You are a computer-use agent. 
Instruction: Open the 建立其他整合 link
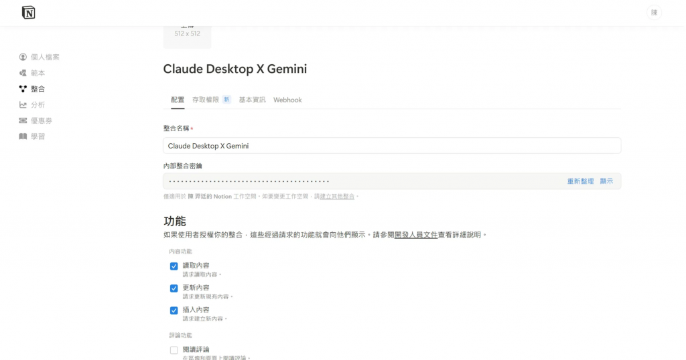pyautogui.click(x=337, y=197)
